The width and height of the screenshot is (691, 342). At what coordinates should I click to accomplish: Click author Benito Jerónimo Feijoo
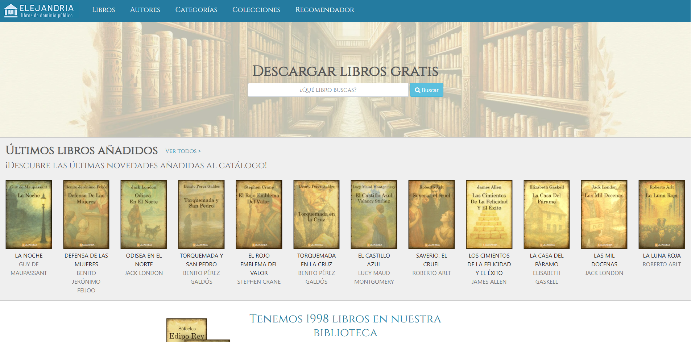[x=86, y=282]
